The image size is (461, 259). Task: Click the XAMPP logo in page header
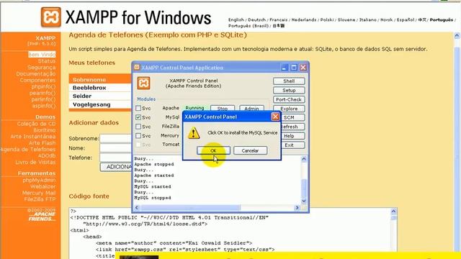tap(51, 17)
